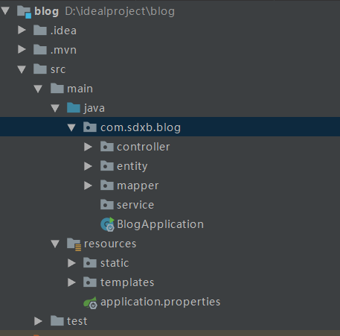The image size is (340, 336).
Task: Expand the entity package arrow
Action: [x=88, y=166]
